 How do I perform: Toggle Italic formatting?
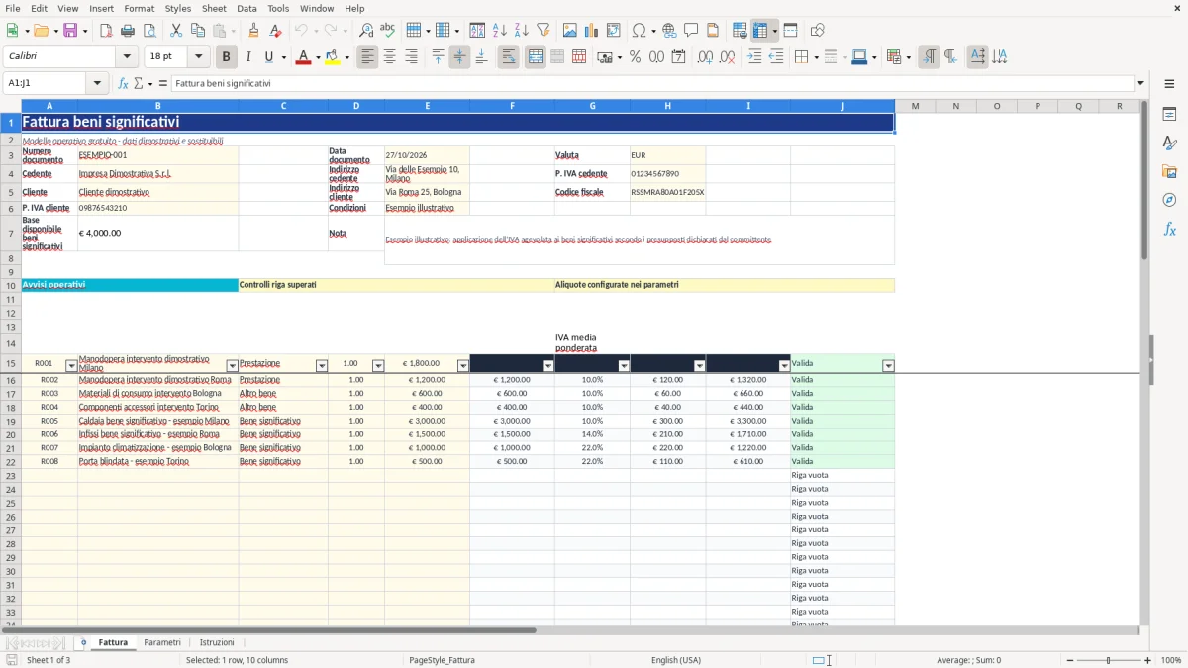[247, 57]
